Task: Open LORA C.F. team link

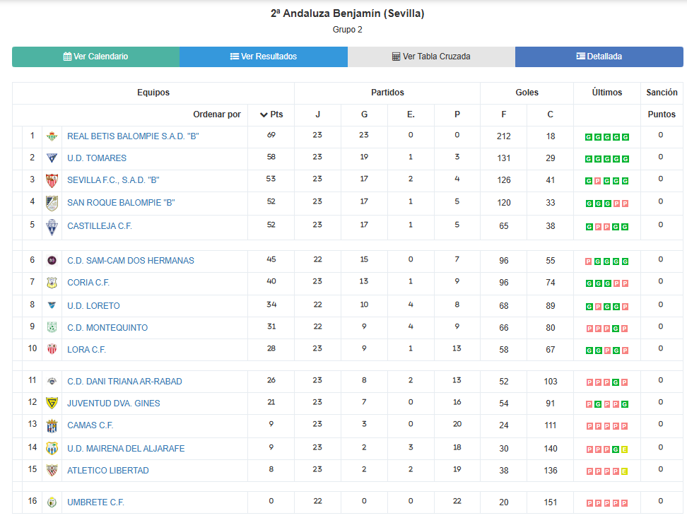Action: point(86,350)
